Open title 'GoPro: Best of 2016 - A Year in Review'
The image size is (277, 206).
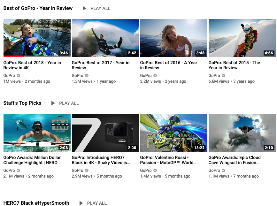coord(168,65)
